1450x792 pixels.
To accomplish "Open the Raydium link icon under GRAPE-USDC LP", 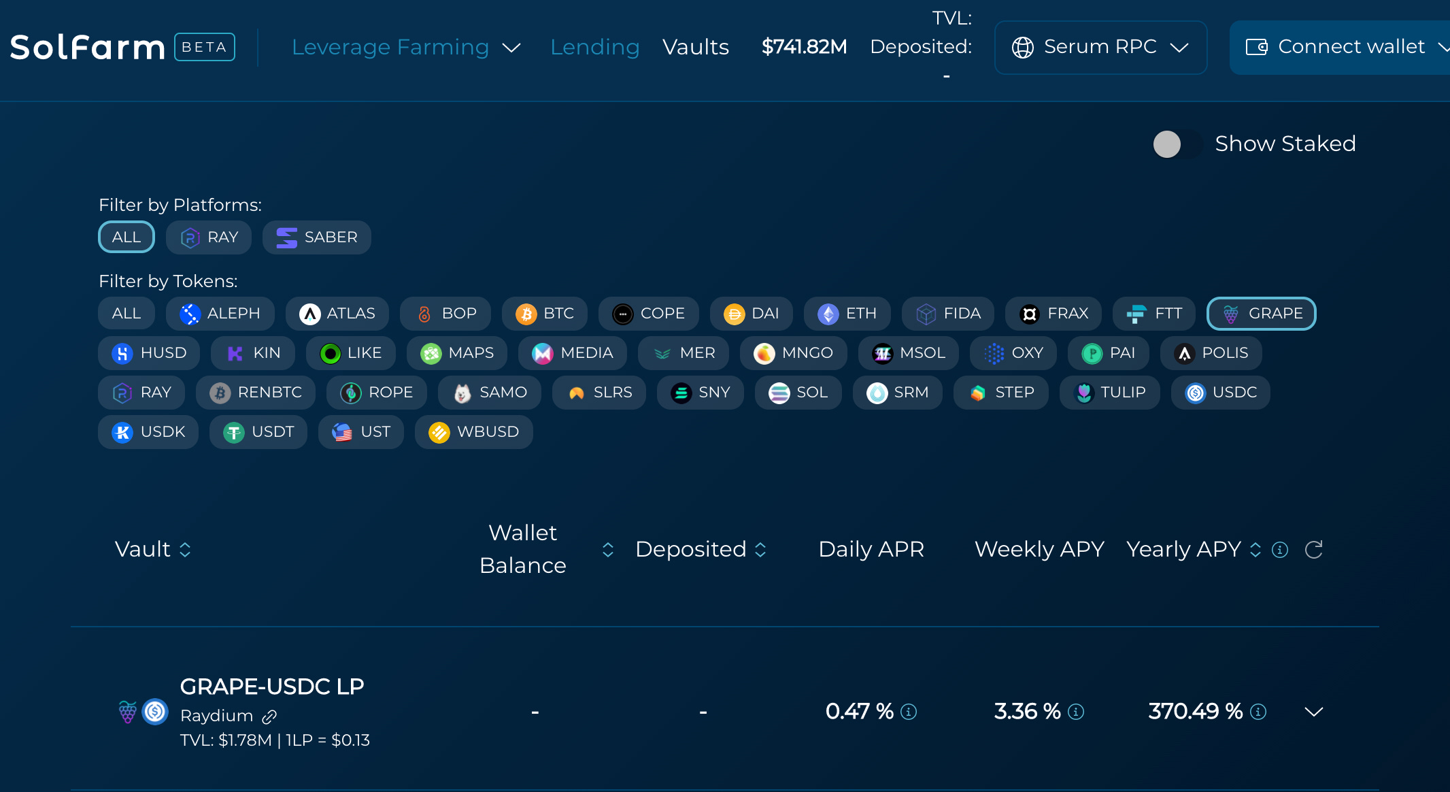I will pos(269,716).
